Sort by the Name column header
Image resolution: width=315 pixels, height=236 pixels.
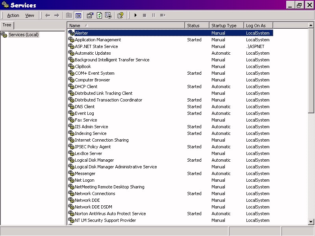(x=126, y=26)
